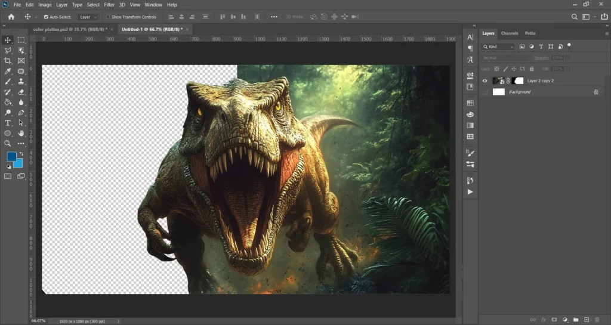611x325 pixels.
Task: Activate the Hand tool
Action: click(21, 133)
